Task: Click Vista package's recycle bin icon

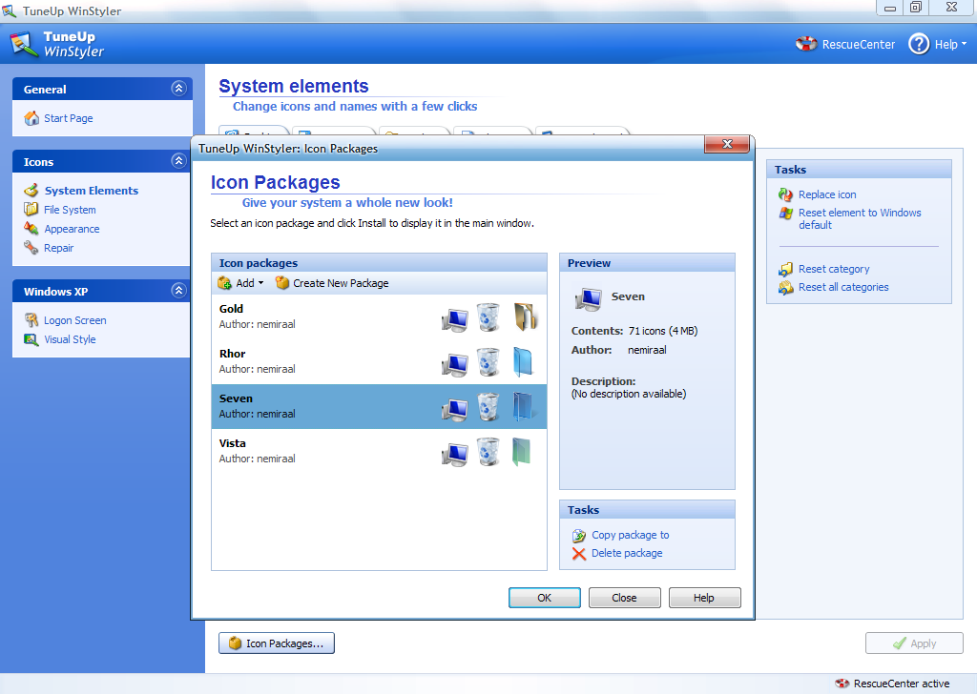Action: click(x=488, y=451)
